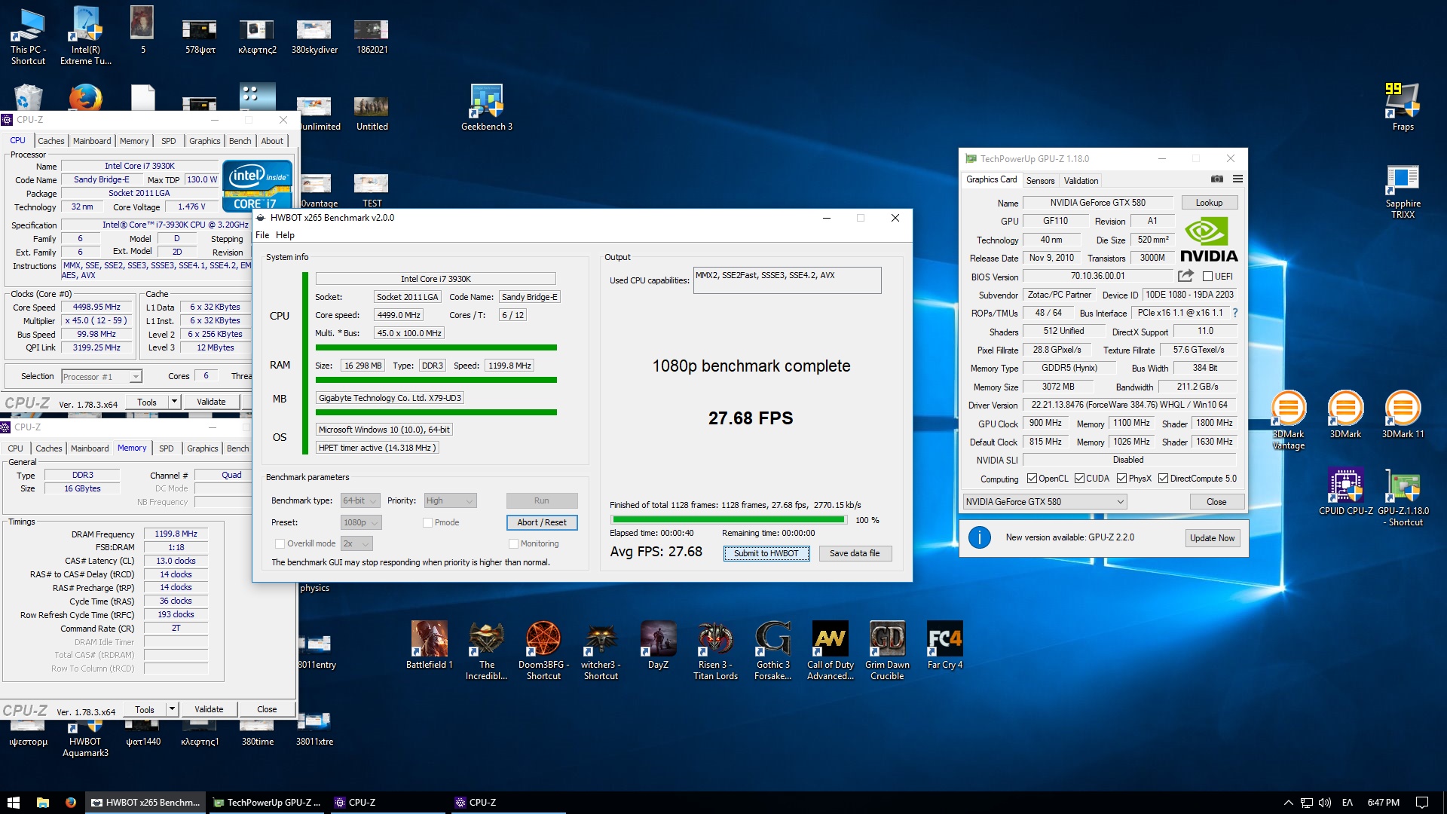1447x814 pixels.
Task: Open The Incredible desktop shortcut
Action: point(486,650)
